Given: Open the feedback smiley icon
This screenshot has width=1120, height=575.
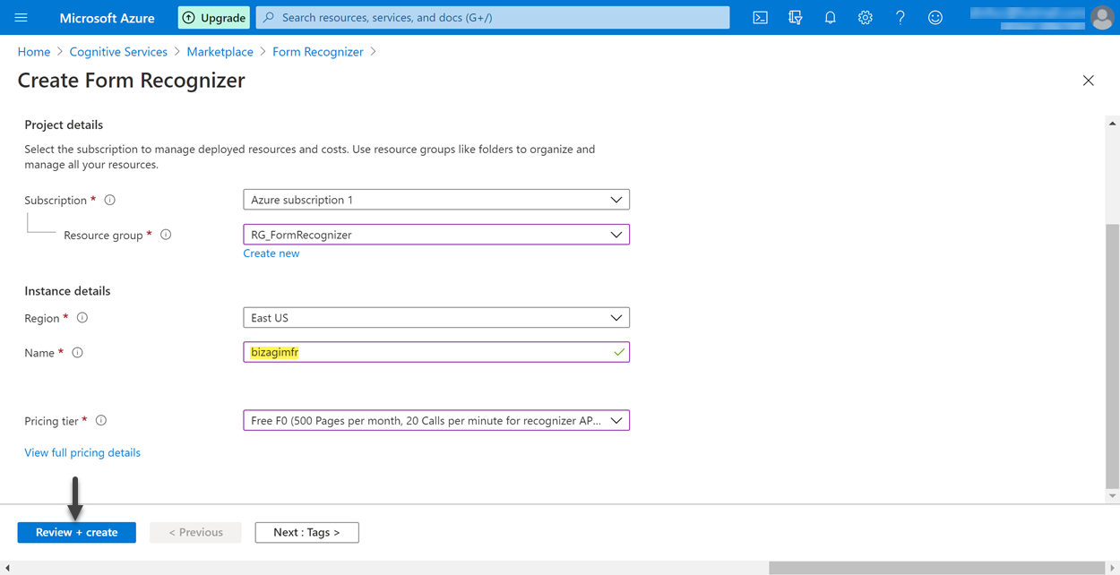Looking at the screenshot, I should (x=935, y=18).
